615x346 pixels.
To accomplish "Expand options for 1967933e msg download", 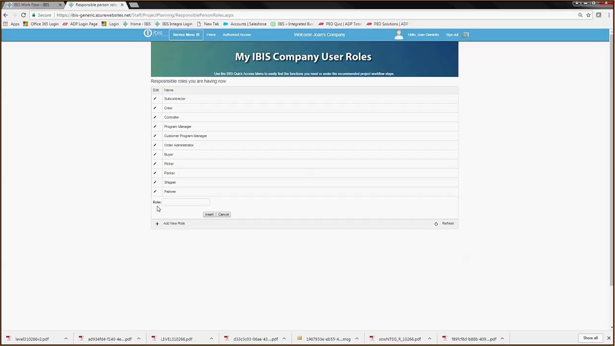I will click(x=357, y=339).
